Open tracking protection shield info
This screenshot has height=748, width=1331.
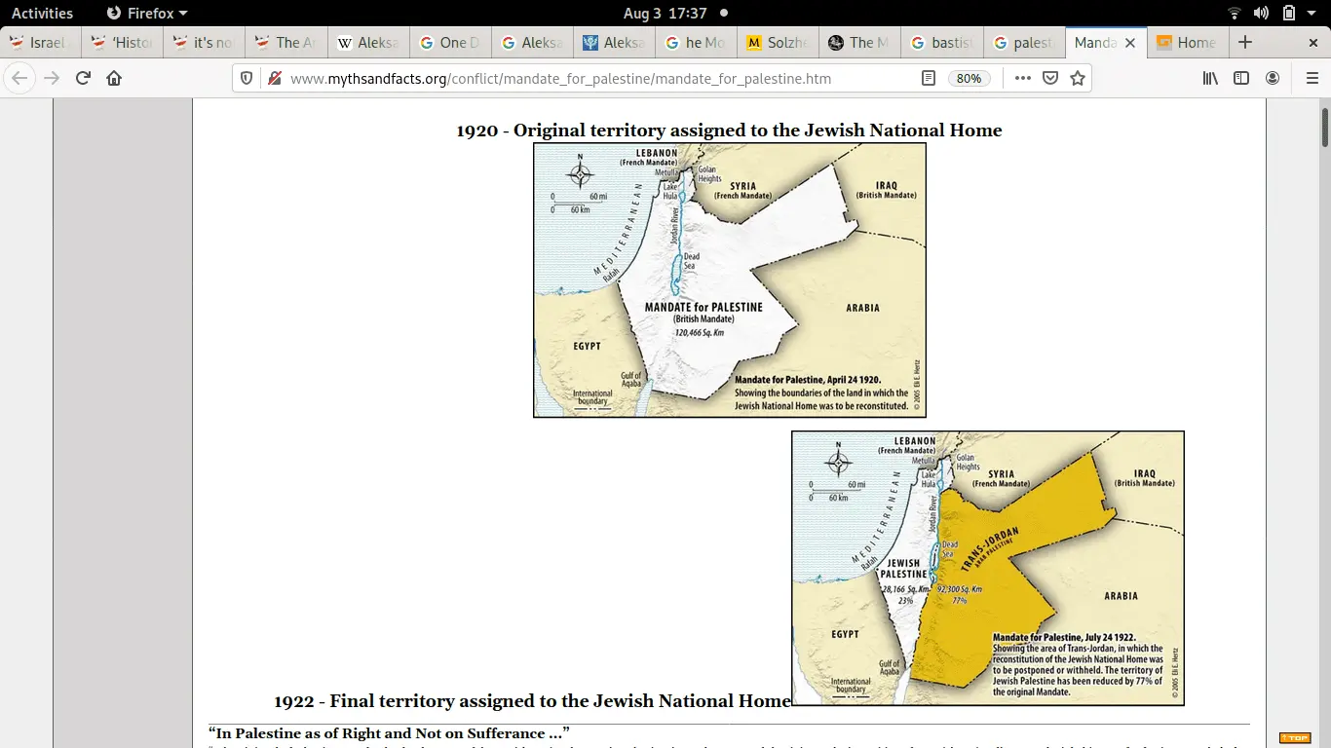coord(247,78)
